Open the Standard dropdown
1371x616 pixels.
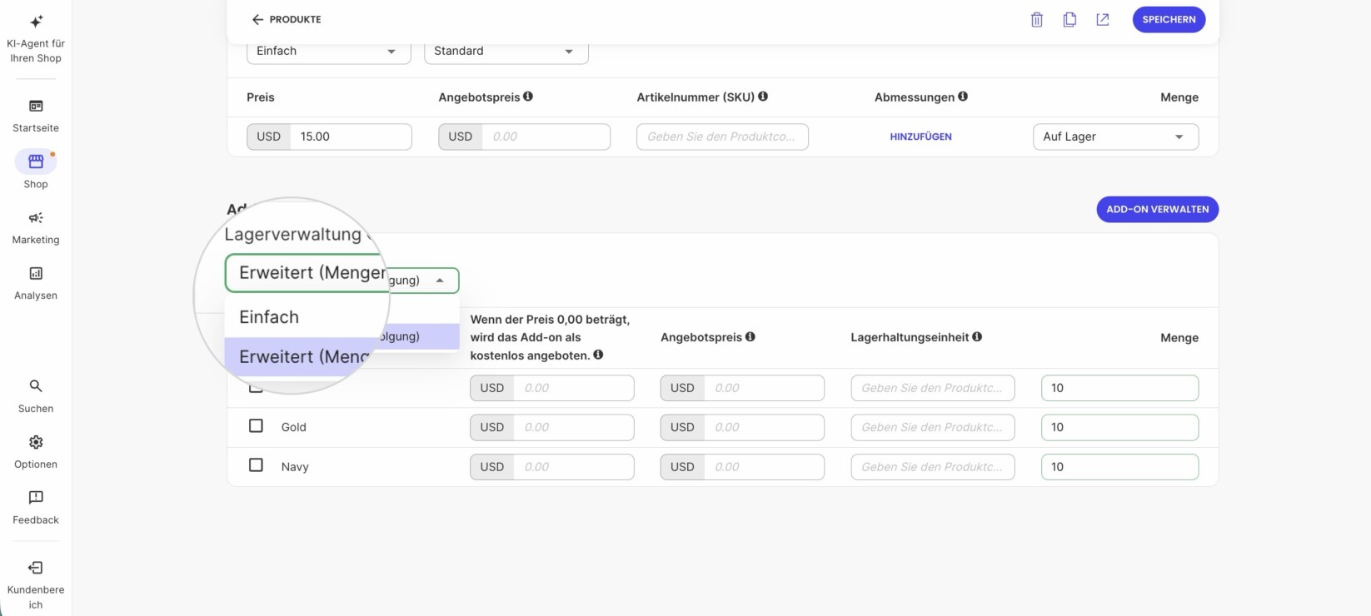click(506, 51)
